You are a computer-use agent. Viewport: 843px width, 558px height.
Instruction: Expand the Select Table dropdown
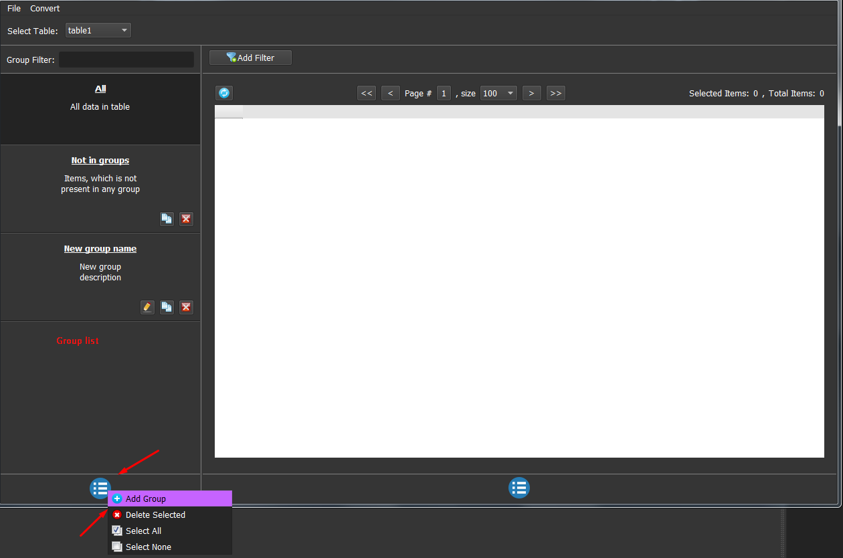[x=98, y=31]
